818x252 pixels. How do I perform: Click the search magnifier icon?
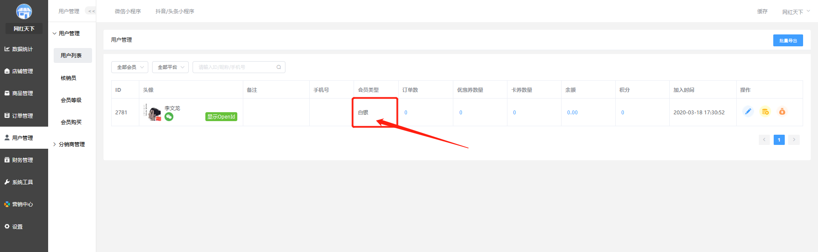click(x=279, y=67)
